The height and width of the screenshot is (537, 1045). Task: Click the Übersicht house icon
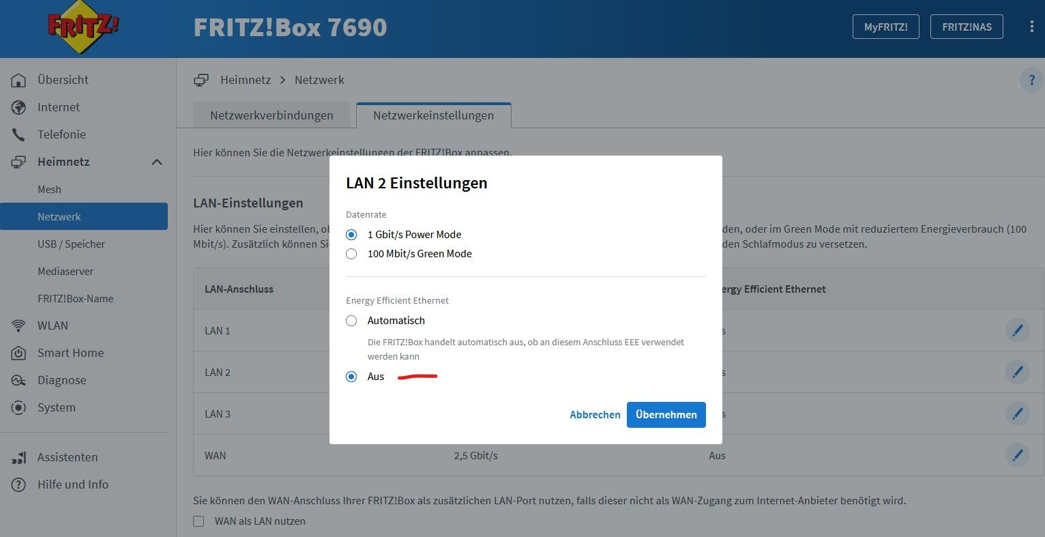pos(18,81)
